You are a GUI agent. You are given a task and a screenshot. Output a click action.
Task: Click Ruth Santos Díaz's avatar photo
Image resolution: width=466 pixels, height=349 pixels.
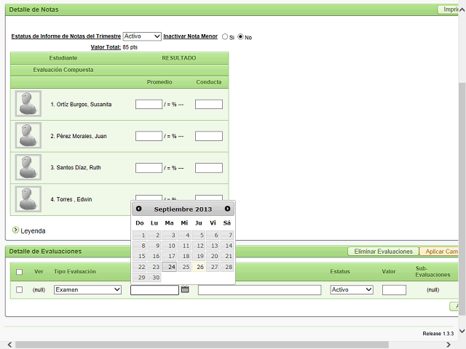click(x=28, y=167)
